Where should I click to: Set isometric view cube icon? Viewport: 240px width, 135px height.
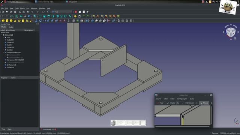[40, 16]
